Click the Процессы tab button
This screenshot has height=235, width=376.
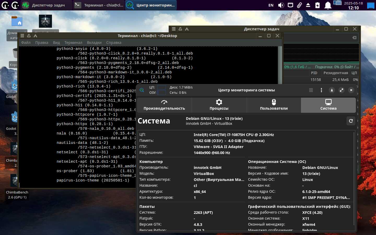pyautogui.click(x=219, y=105)
